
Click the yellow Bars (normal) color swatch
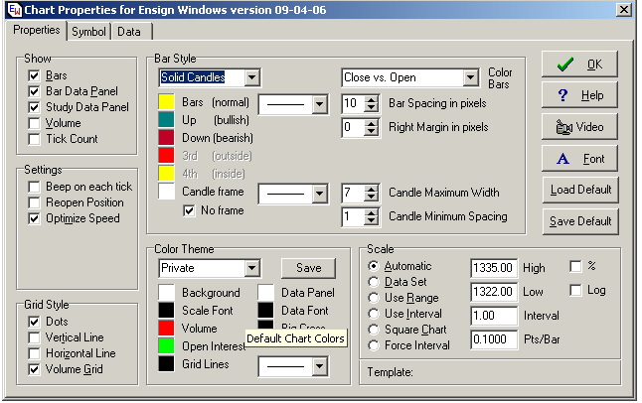click(x=166, y=102)
